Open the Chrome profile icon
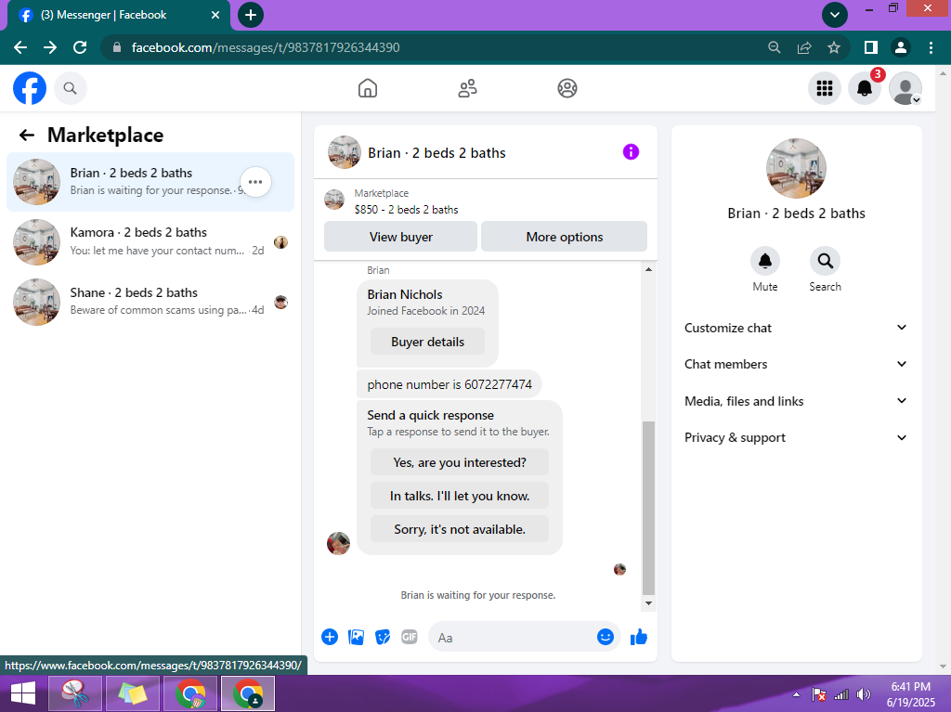 pos(901,47)
